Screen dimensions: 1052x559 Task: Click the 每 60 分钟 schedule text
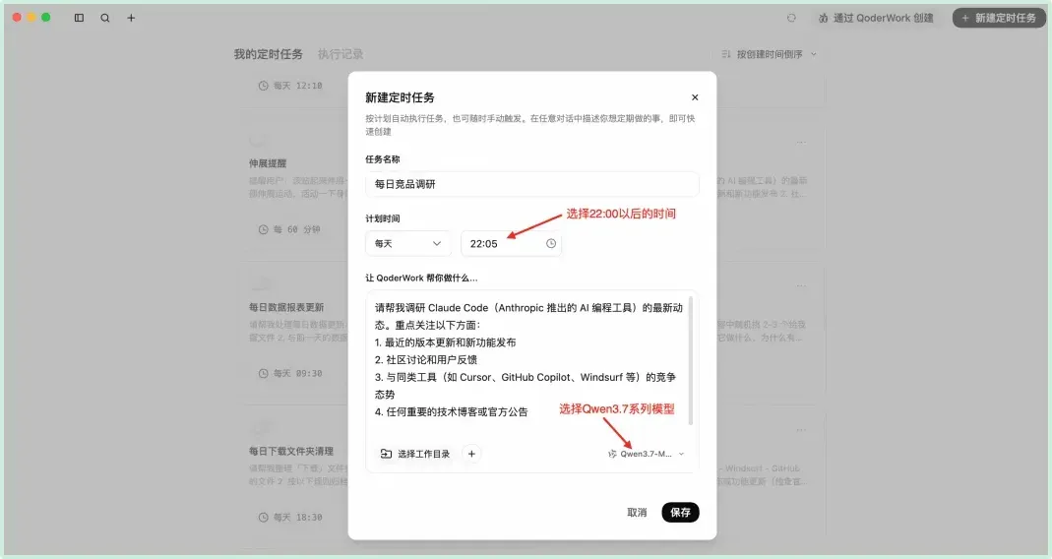click(296, 229)
